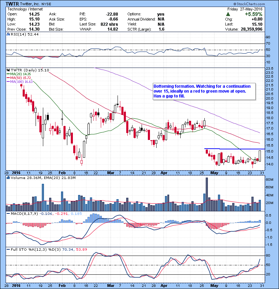Click the EPS value -0.66
Viewport: 279px width, 289px height.
point(113,19)
